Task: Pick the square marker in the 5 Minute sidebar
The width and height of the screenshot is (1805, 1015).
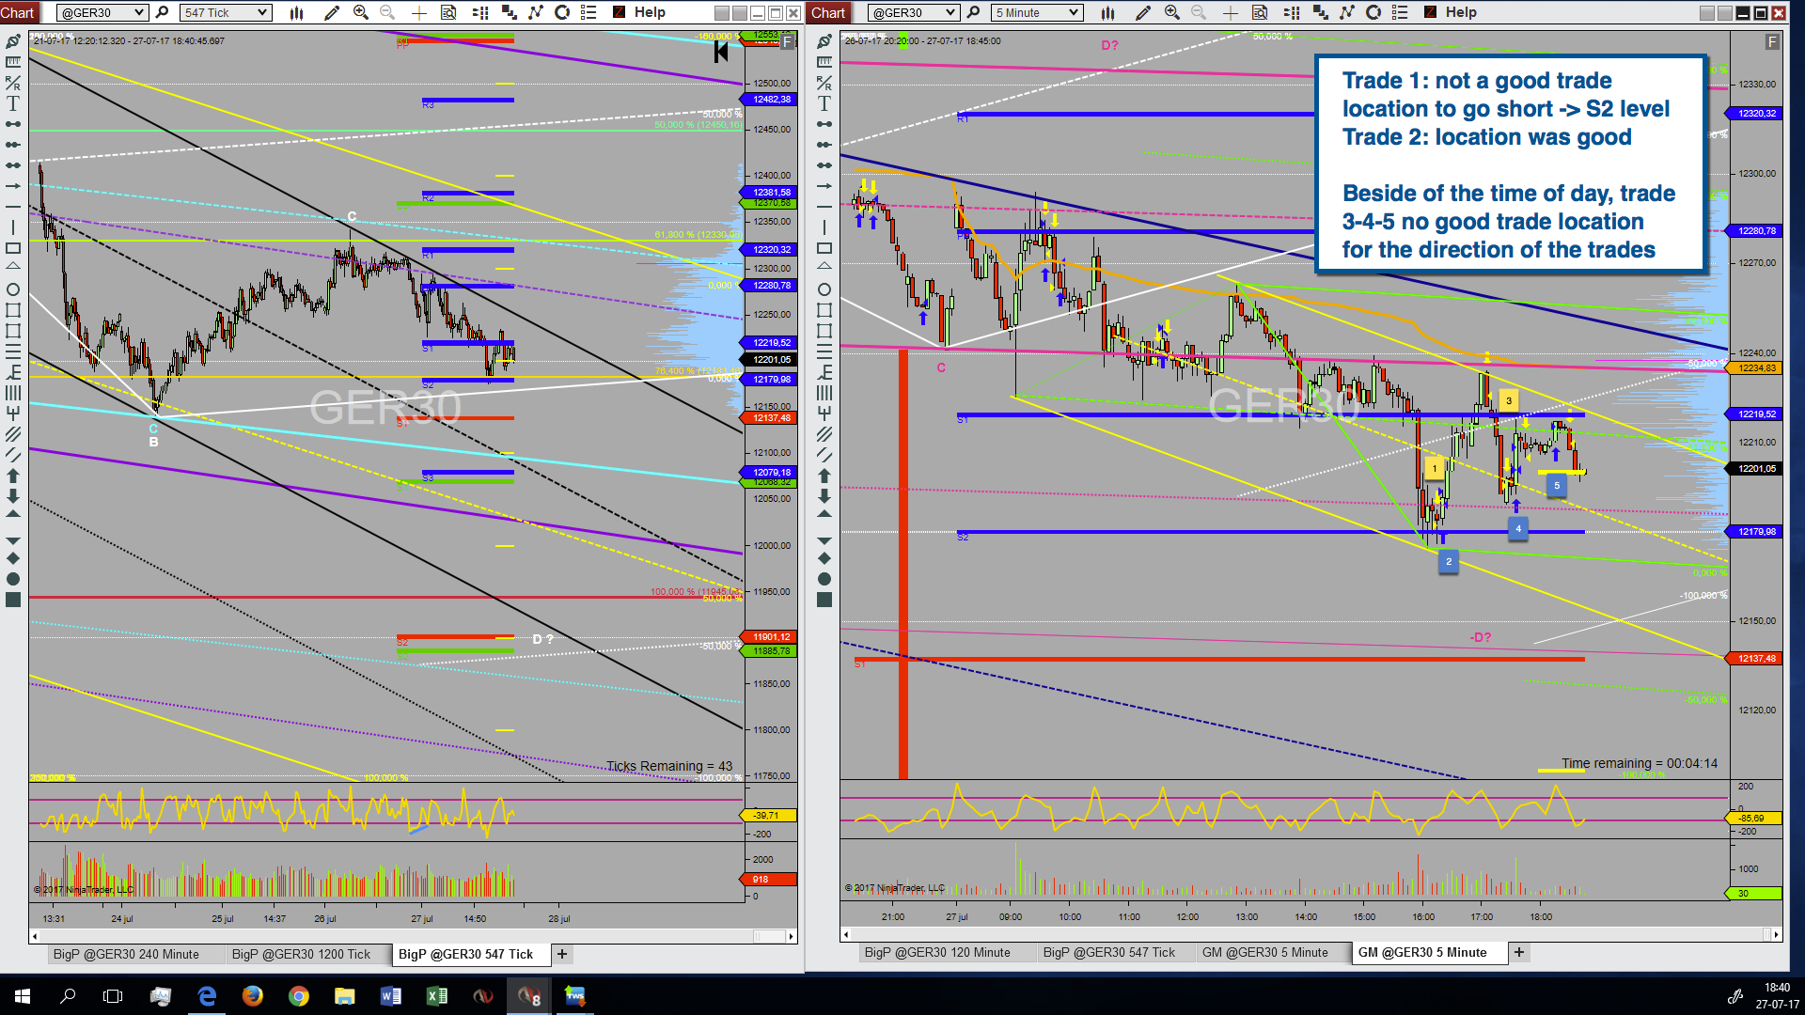Action: pyautogui.click(x=824, y=600)
